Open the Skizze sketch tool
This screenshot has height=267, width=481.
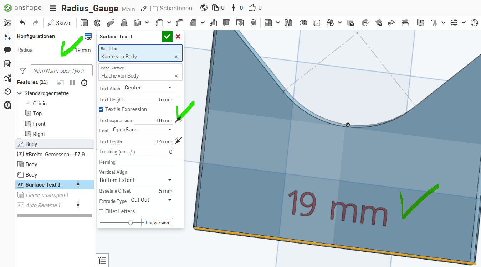(x=60, y=23)
